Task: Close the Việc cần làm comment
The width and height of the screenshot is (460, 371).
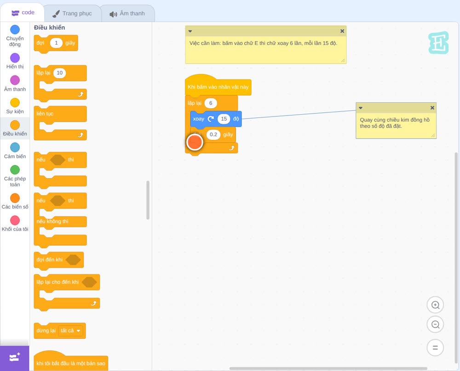Action: pos(342,31)
